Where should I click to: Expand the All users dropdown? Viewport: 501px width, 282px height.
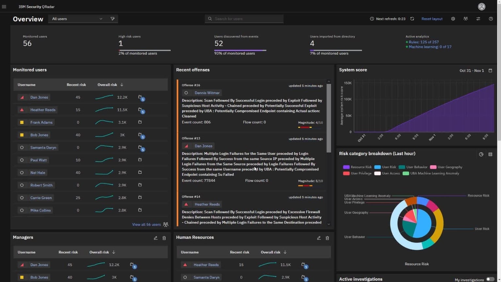(77, 19)
